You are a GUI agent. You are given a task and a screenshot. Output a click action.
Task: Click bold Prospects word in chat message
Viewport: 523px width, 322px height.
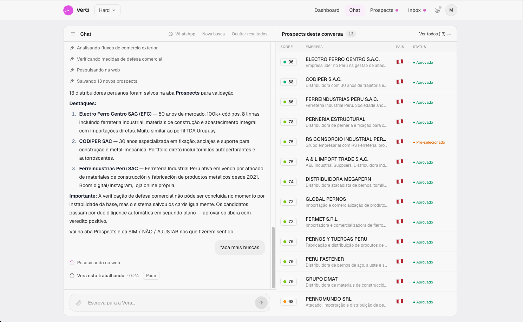[188, 93]
